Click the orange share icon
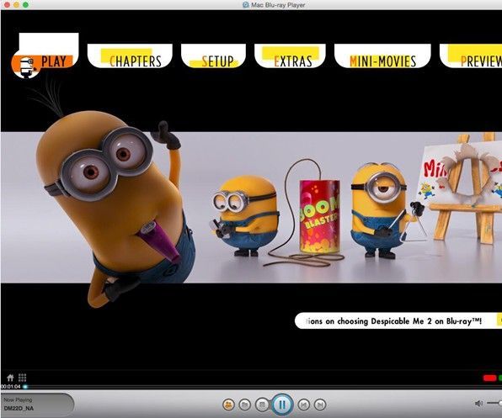Screen dimensions: 502x418 (228, 405)
